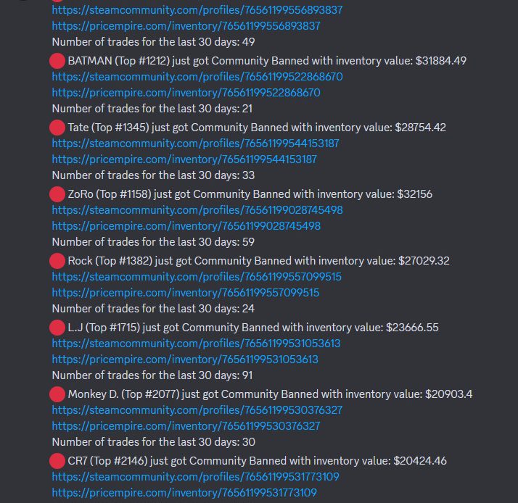Open CR7's Steam community profile link
The height and width of the screenshot is (503, 518).
pos(195,477)
